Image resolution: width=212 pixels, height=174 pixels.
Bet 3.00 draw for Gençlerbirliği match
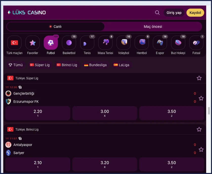[x=105, y=113]
